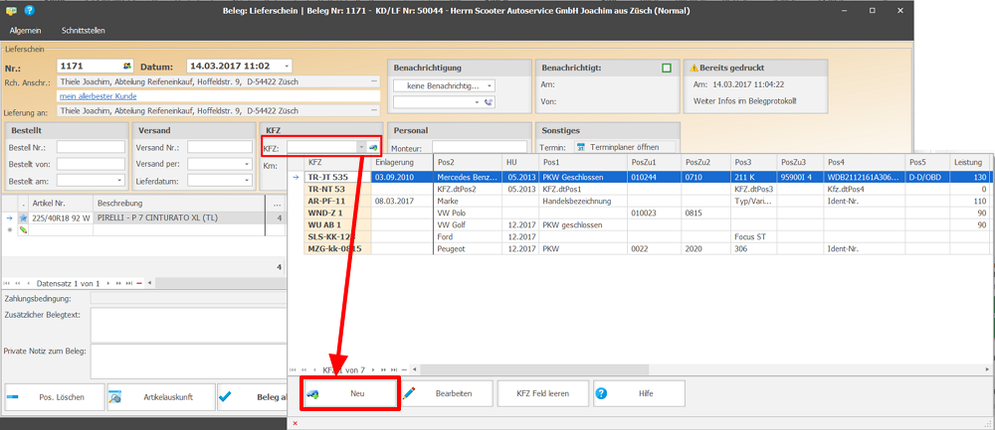
Task: Click the star icon on the Pirelli row
Action: 23,217
